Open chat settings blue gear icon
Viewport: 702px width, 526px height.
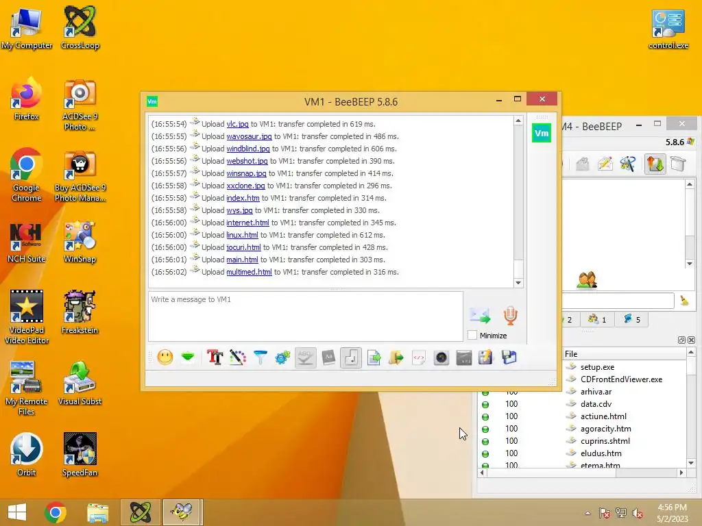click(x=282, y=358)
